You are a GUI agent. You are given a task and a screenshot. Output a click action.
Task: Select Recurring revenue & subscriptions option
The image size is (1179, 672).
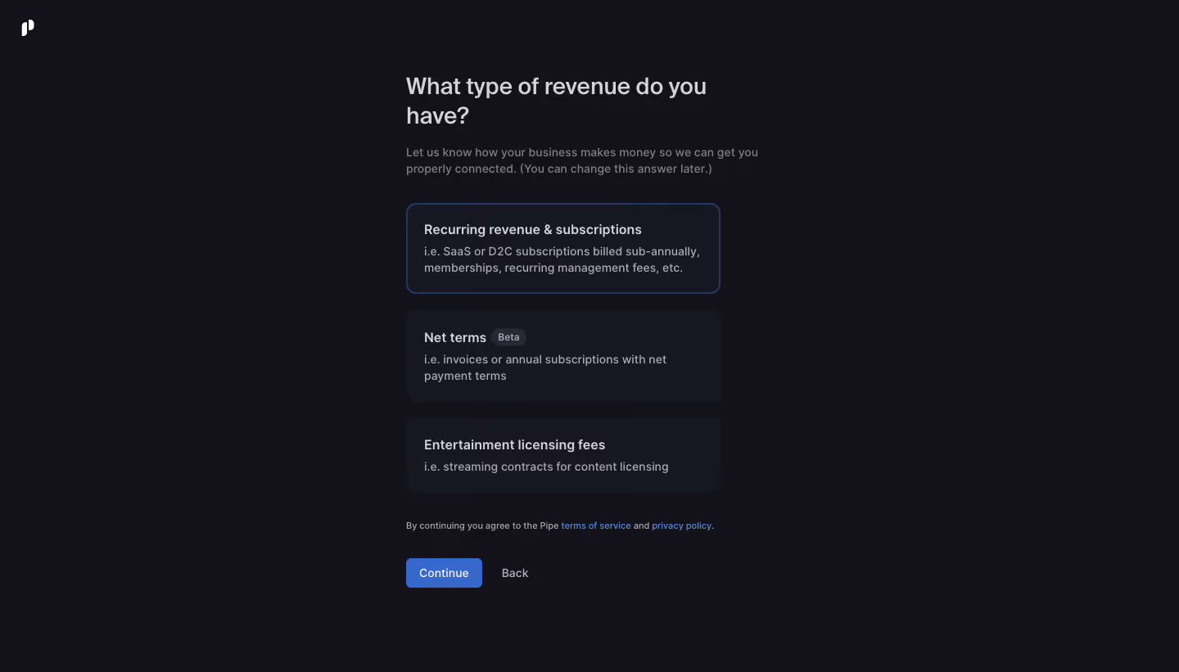[563, 248]
